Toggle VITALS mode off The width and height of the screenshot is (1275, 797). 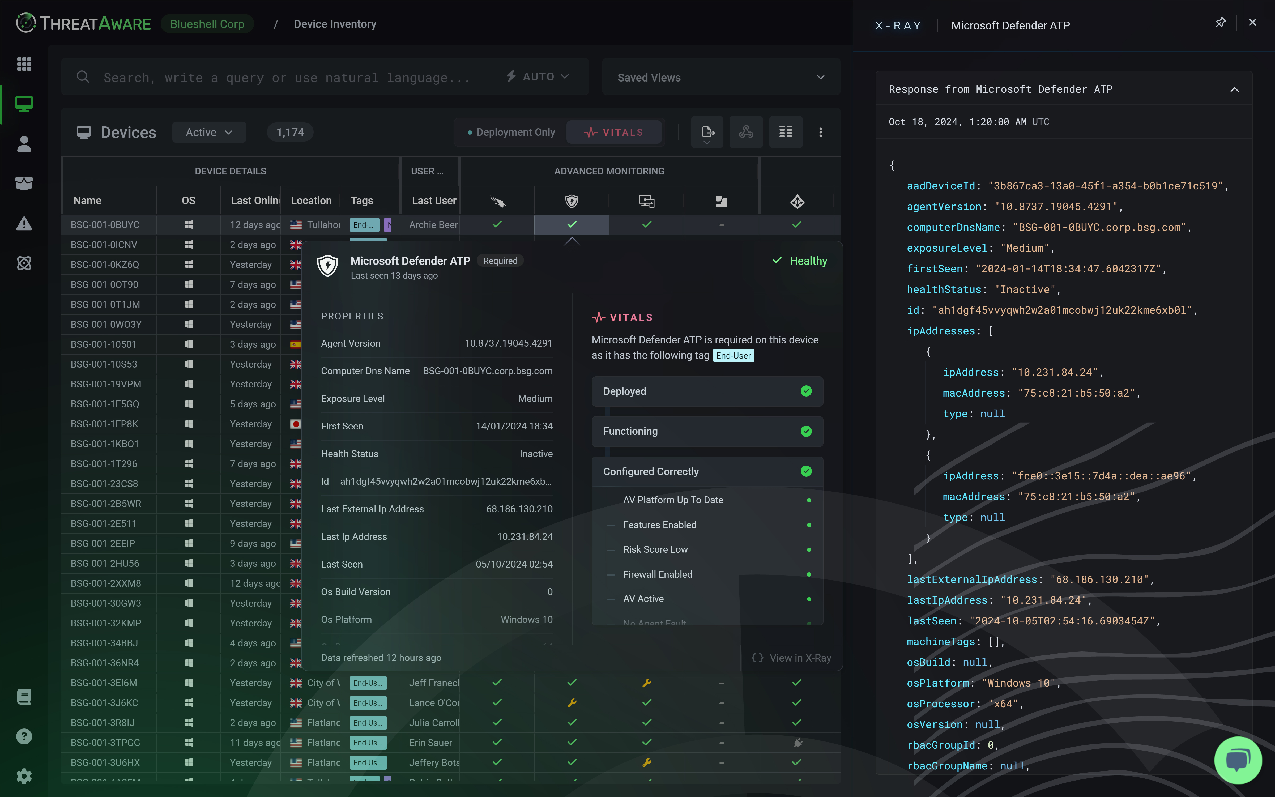[x=614, y=132]
